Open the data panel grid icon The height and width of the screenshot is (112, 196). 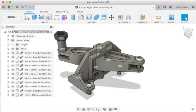click(x=4, y=7)
